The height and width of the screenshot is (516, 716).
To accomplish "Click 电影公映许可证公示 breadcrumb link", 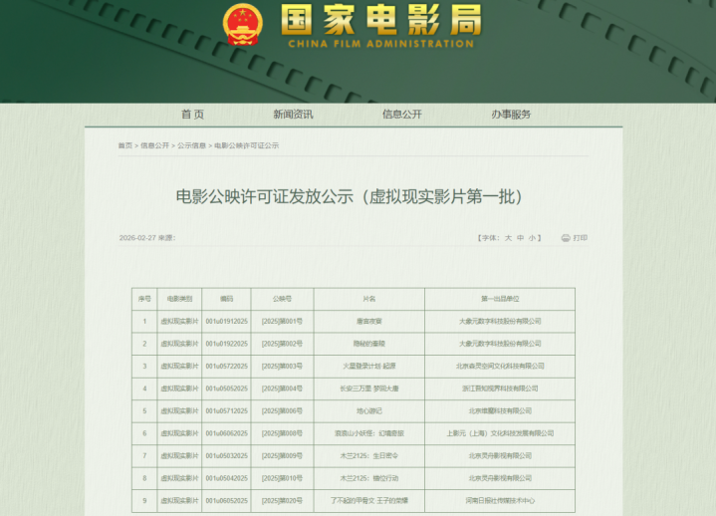I will click(247, 145).
